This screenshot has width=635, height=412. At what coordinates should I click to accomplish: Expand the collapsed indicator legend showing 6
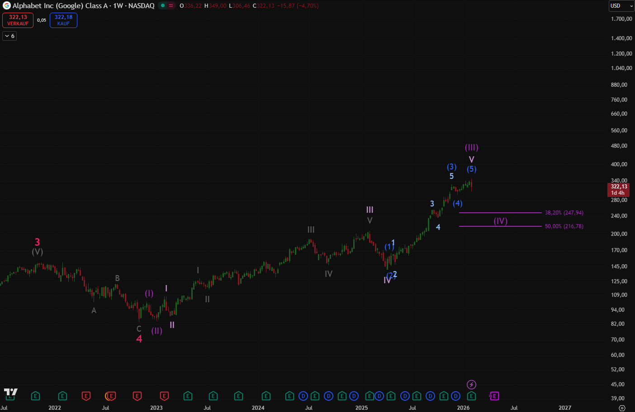(9, 36)
